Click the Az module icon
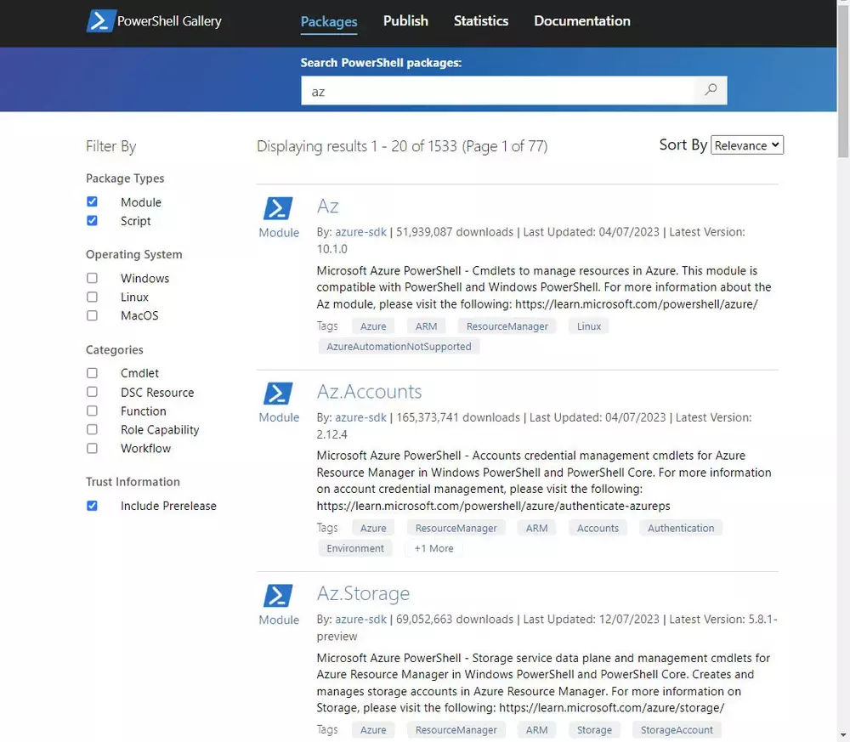Screen dimensions: 850x742 pos(279,208)
